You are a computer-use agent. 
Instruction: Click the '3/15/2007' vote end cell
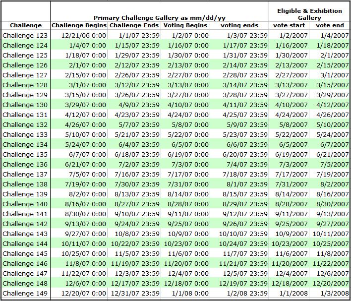[333, 85]
